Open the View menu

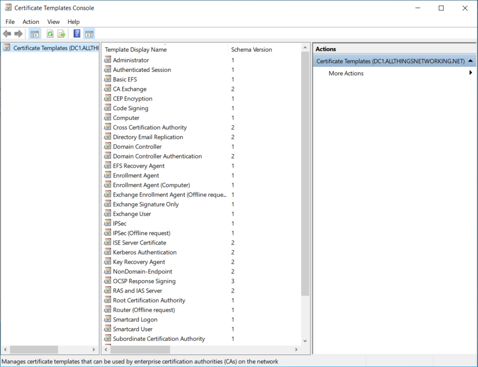[53, 22]
